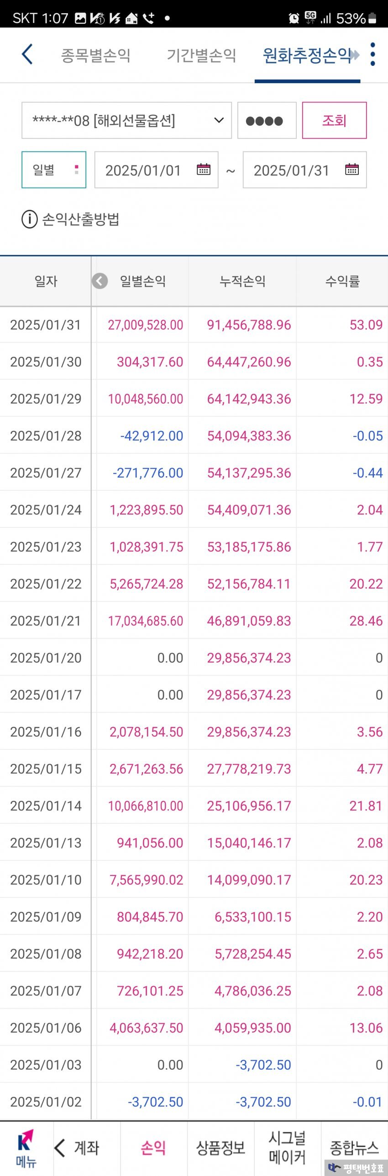Open the 일별 period type selector
Image resolution: width=388 pixels, height=1176 pixels.
54,170
